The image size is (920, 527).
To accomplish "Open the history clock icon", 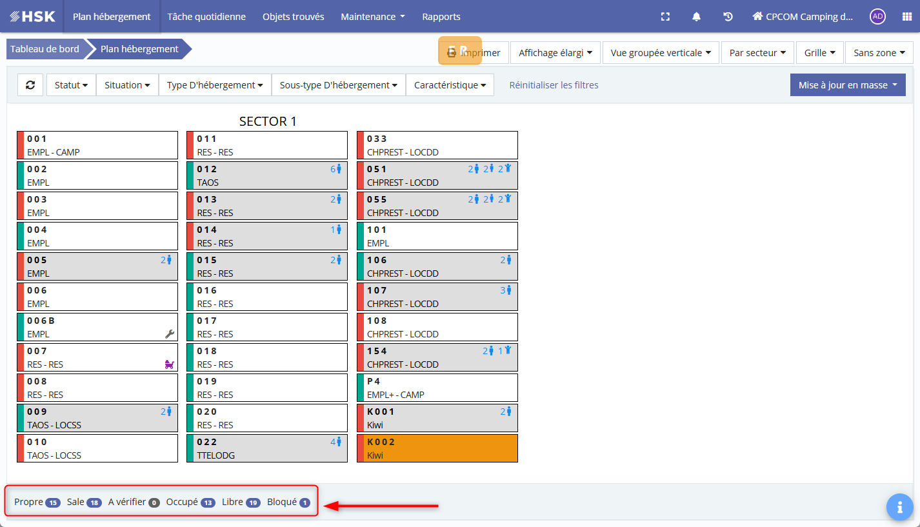I will pyautogui.click(x=728, y=17).
